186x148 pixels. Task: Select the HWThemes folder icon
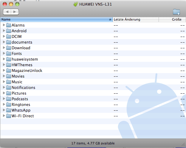[x=9, y=65]
